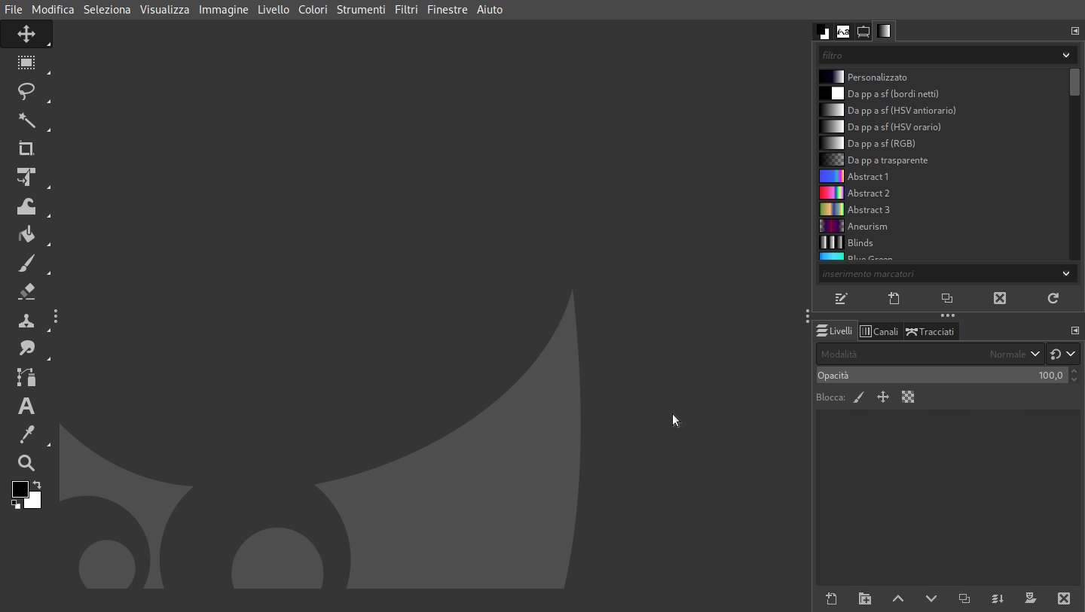Click the edit gradient button
Viewport: 1085px width, 612px height.
click(x=841, y=298)
